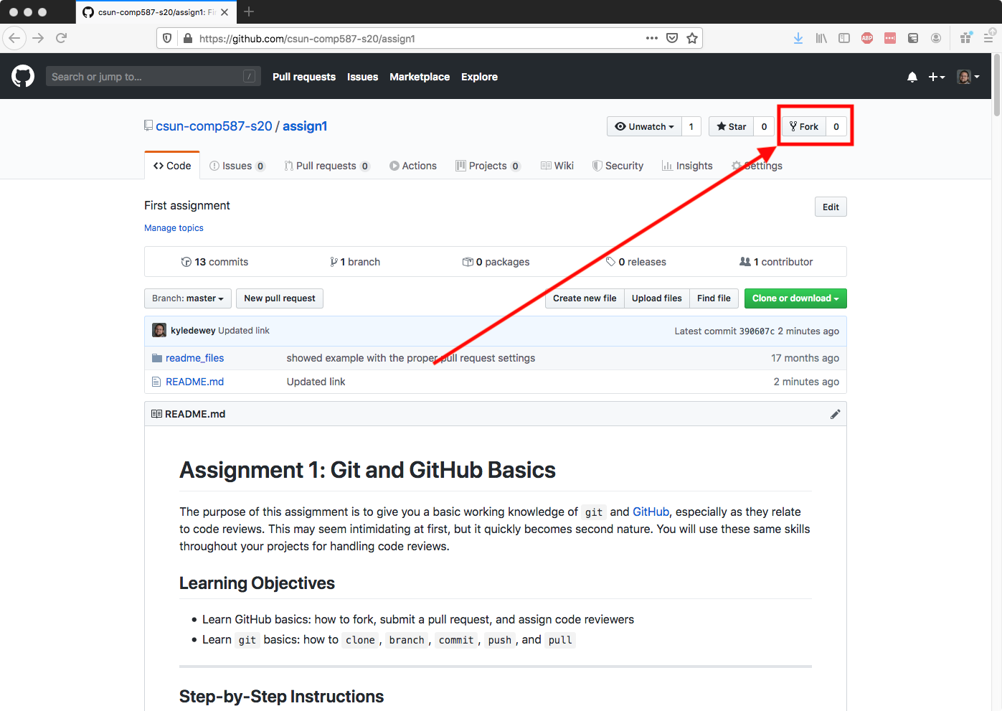The width and height of the screenshot is (1002, 711).
Task: Open the latest commit 390607c
Action: [x=757, y=331]
